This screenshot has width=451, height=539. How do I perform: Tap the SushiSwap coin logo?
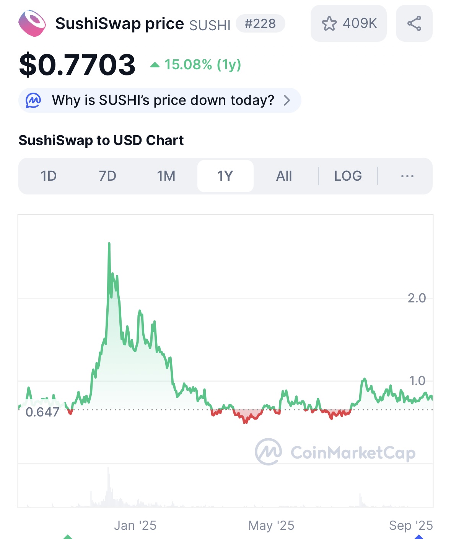(x=32, y=24)
